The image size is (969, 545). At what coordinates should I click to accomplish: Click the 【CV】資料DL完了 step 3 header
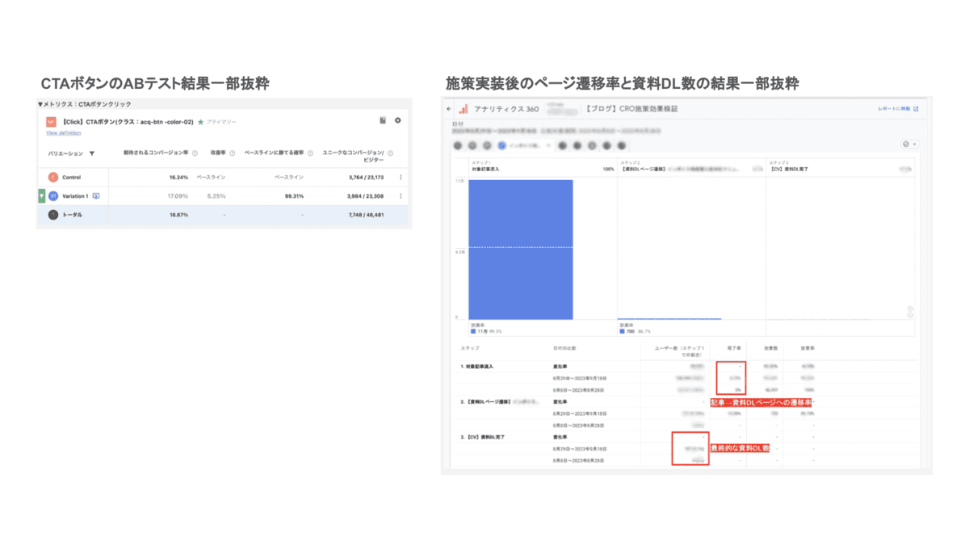point(790,169)
